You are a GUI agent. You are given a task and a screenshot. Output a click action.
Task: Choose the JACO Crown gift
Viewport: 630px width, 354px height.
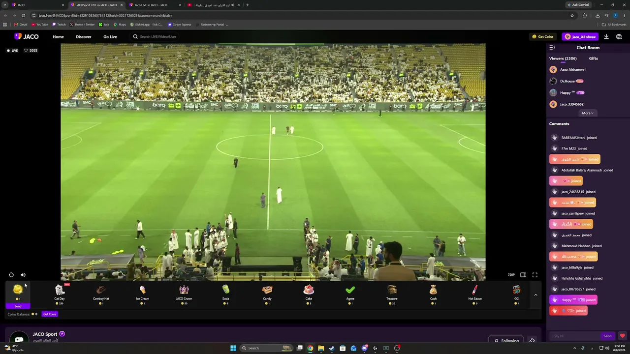[184, 294]
